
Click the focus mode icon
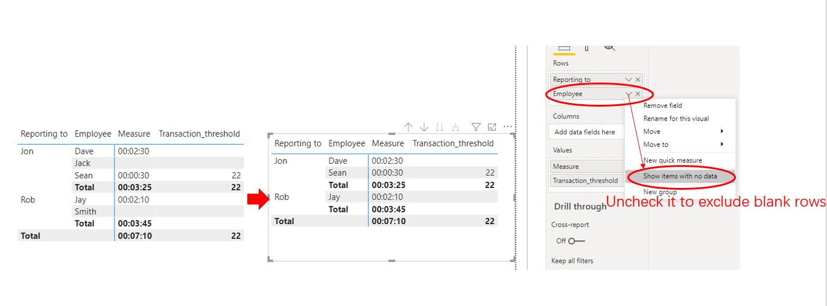[492, 127]
